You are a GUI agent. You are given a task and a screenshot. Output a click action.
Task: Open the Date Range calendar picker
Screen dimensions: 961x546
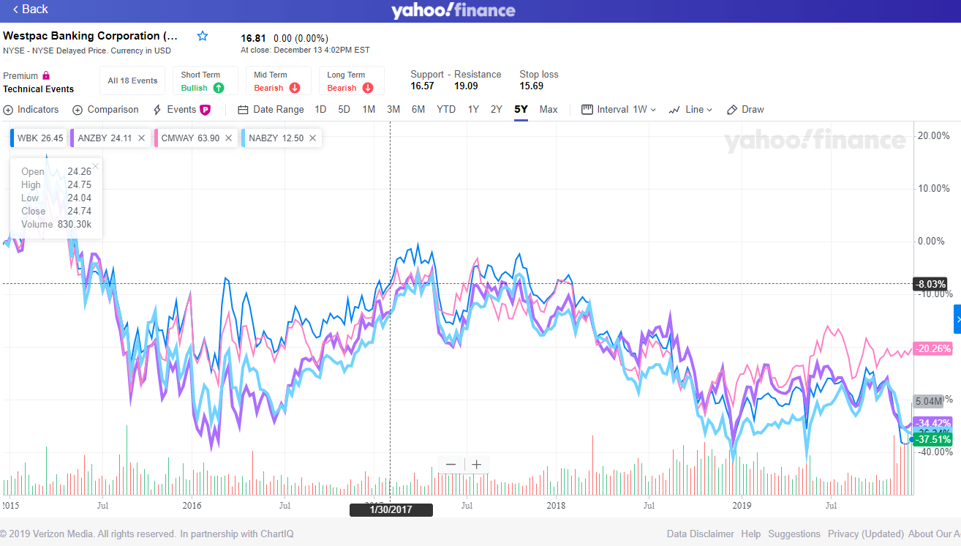tap(271, 110)
